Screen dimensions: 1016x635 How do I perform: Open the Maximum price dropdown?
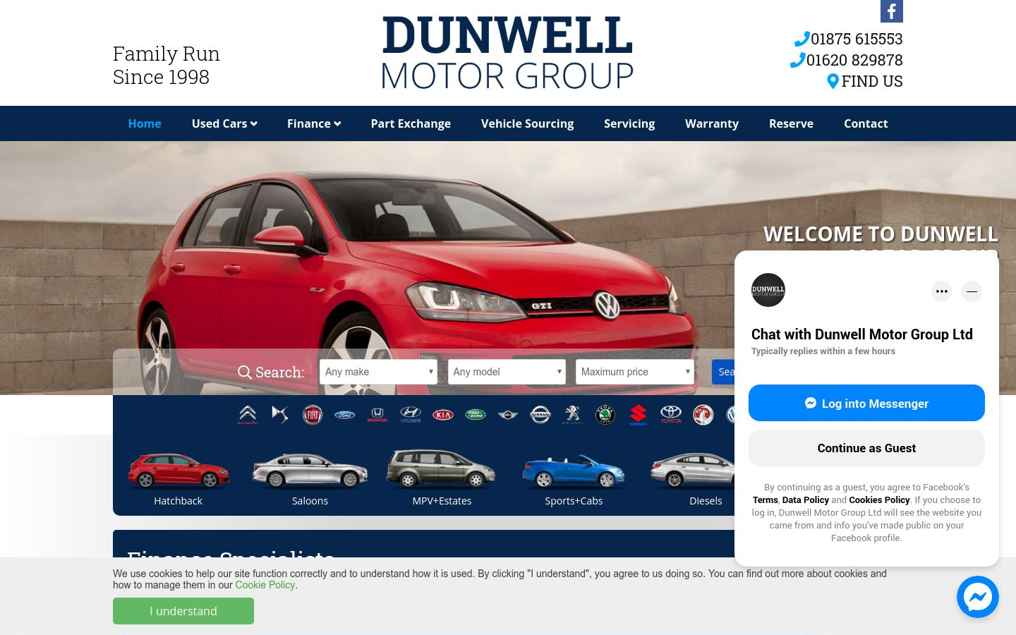635,372
